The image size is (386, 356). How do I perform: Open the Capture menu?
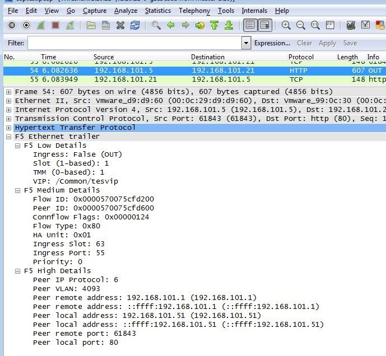pos(95,11)
